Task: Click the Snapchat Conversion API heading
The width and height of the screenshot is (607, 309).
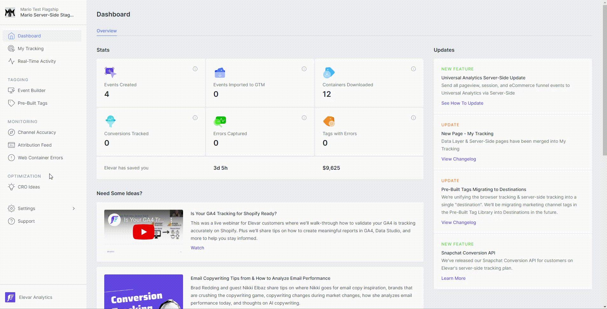Action: [x=468, y=253]
